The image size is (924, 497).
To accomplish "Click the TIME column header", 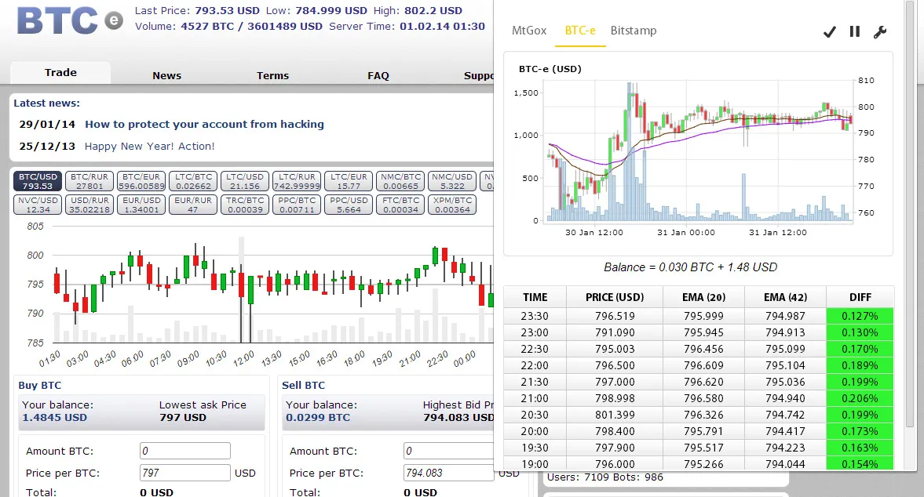I will (x=535, y=298).
